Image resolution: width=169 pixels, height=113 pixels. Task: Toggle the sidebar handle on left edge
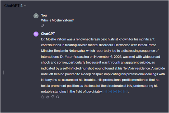pyautogui.click(x=3, y=72)
